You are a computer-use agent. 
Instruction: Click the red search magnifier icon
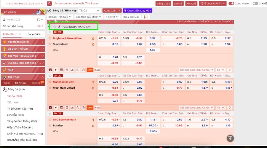pos(49,3)
